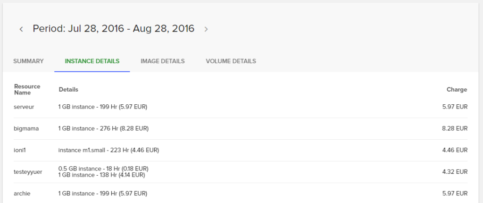This screenshot has width=483, height=203.
Task: Click the 4.32 EUR charge value
Action: pyautogui.click(x=455, y=172)
